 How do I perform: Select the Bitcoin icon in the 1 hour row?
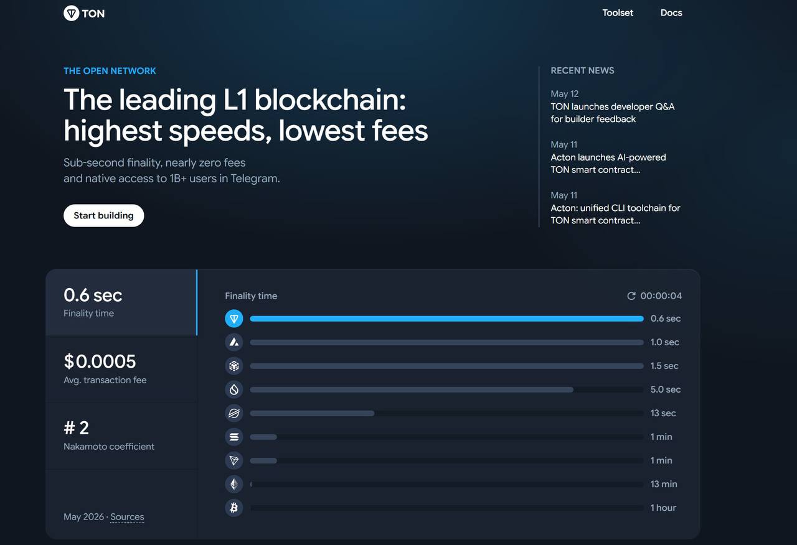[x=234, y=508]
